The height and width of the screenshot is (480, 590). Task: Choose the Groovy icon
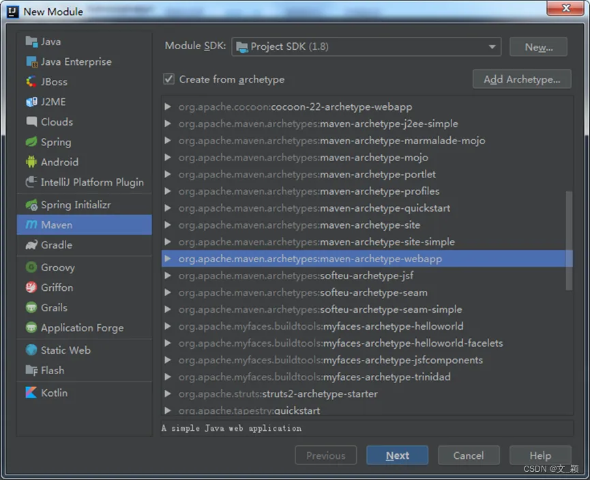pos(31,267)
